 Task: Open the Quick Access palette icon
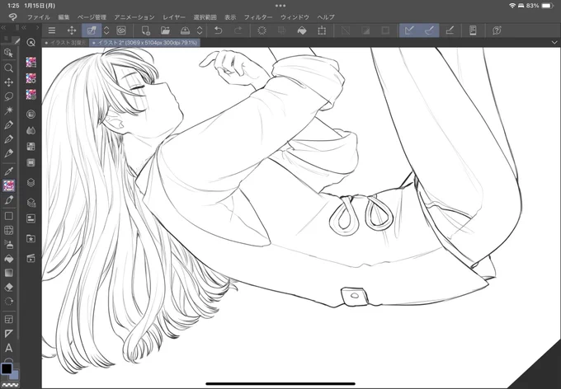click(31, 43)
